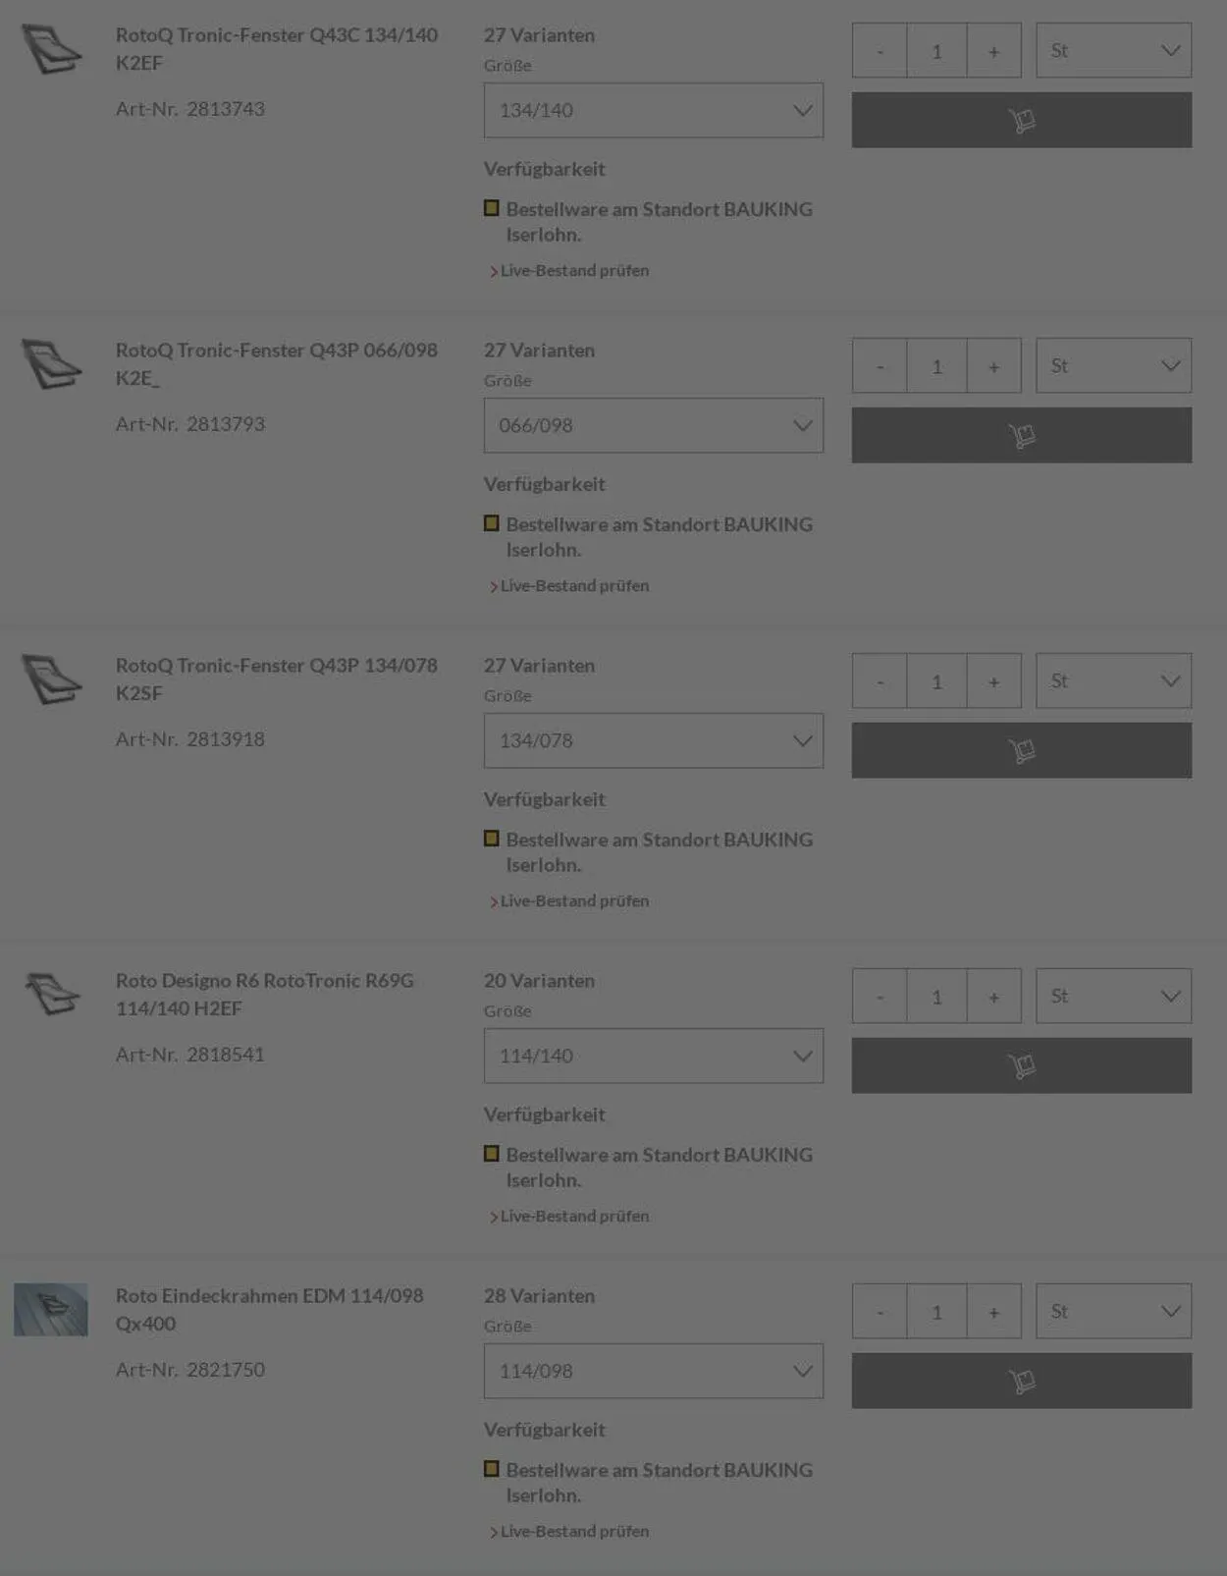Increase quantity for RotoQ Q43C 134/140
Image resolution: width=1227 pixels, height=1576 pixels.
point(993,51)
